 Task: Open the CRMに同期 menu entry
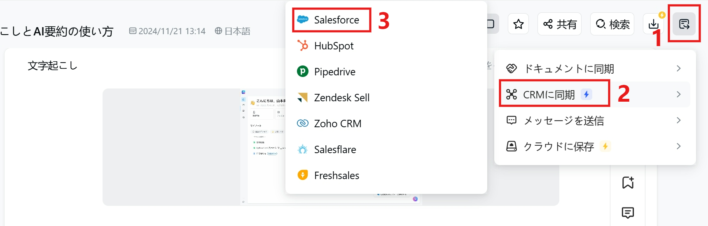(595, 94)
